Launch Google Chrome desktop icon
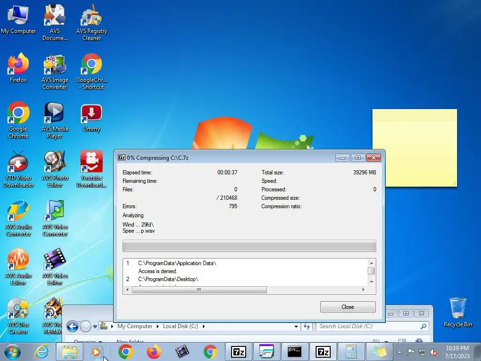Image resolution: width=481 pixels, height=361 pixels. (x=18, y=120)
